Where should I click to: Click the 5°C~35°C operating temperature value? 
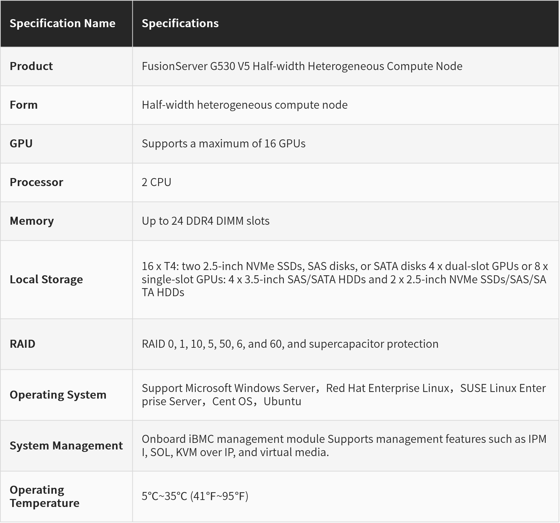tap(195, 496)
